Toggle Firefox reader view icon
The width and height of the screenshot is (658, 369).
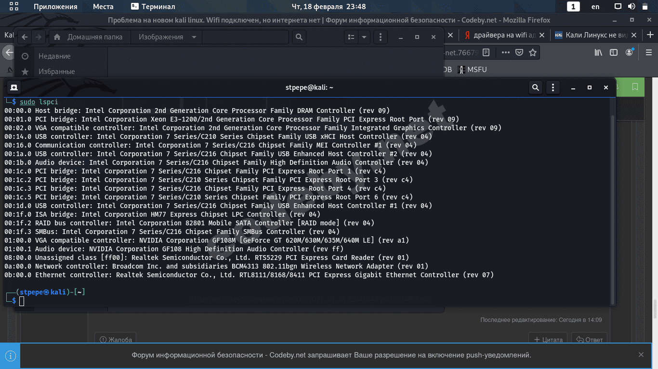pyautogui.click(x=487, y=52)
